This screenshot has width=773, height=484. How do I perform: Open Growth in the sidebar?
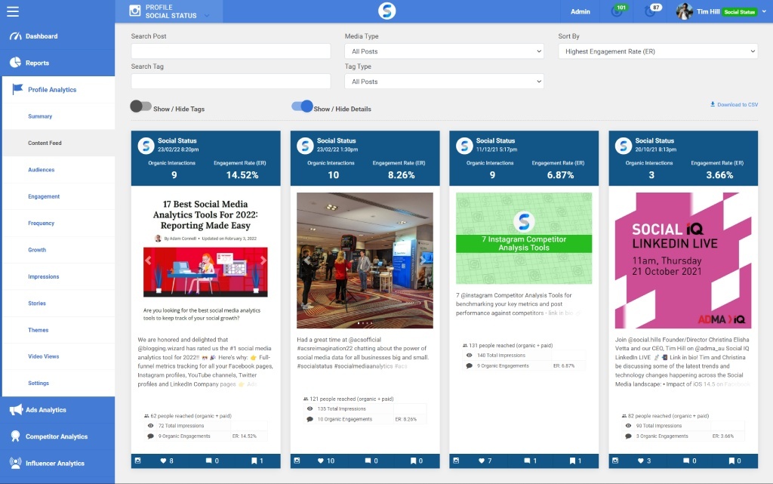[x=37, y=250]
